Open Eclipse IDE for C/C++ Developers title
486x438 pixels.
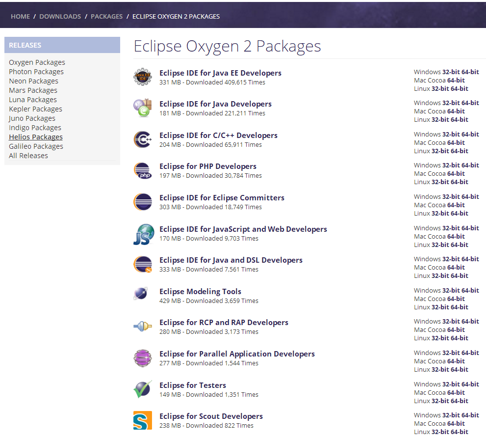219,136
